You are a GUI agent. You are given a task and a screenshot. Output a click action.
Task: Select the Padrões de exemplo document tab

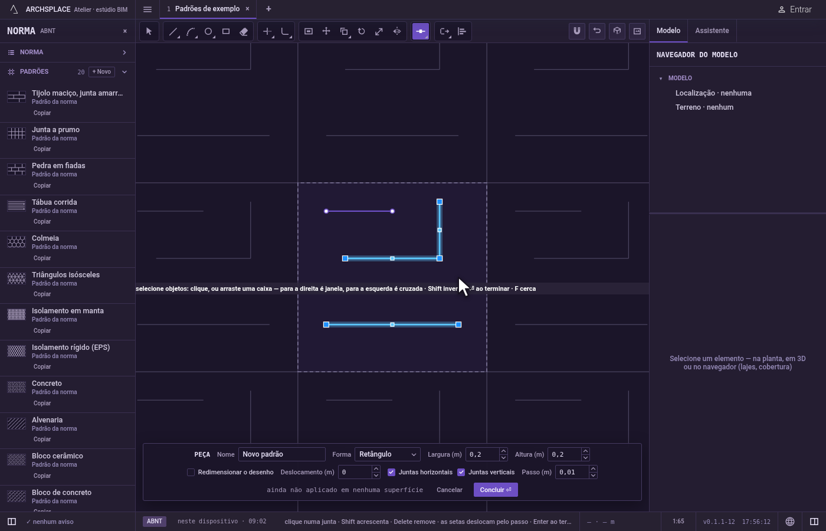pyautogui.click(x=207, y=9)
